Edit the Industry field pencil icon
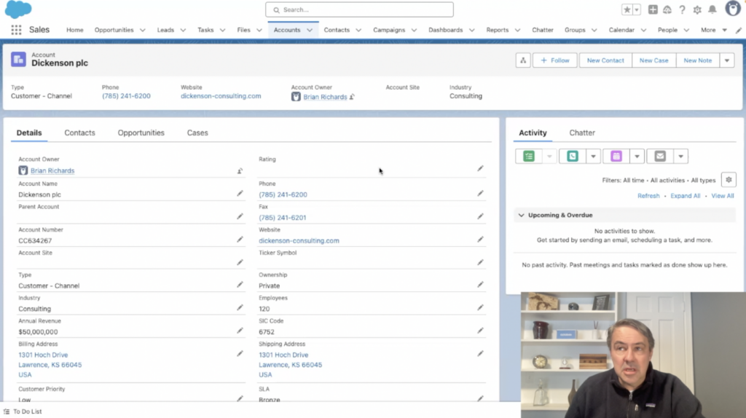This screenshot has width=746, height=418. 240,307
